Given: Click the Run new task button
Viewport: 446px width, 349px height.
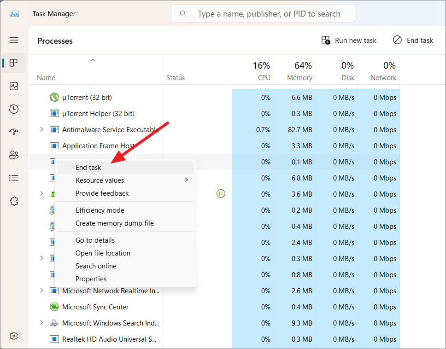Looking at the screenshot, I should coord(349,40).
